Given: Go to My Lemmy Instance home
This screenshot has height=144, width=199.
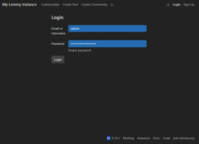Looking at the screenshot, I should [x=19, y=4].
